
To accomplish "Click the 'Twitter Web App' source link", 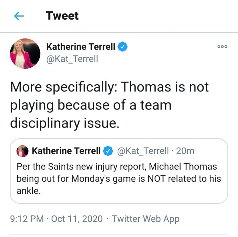I will 146,219.
